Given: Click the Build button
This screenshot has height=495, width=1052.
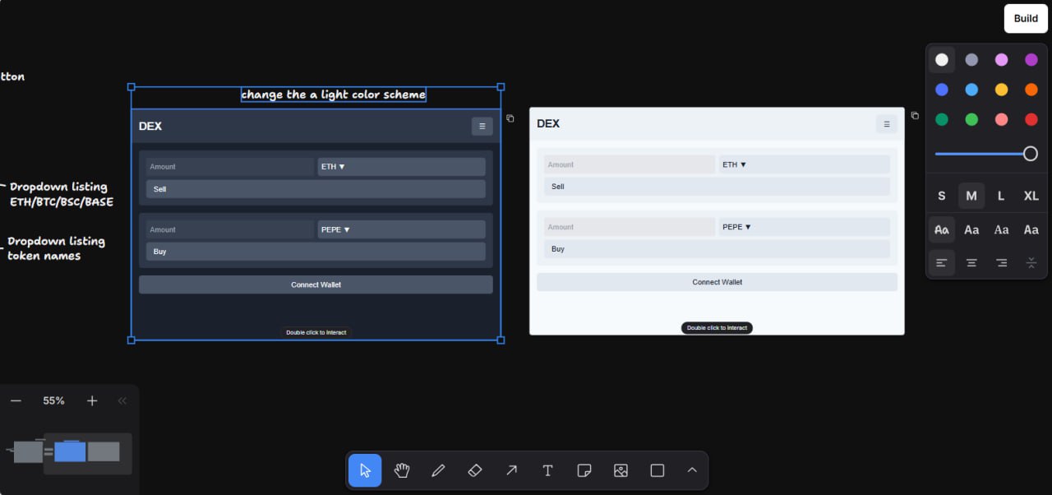Looking at the screenshot, I should point(1025,19).
